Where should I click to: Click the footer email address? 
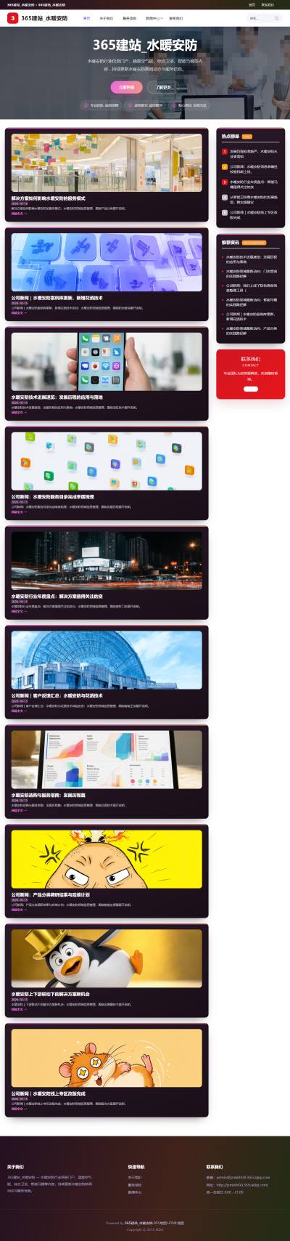pyautogui.click(x=243, y=1178)
